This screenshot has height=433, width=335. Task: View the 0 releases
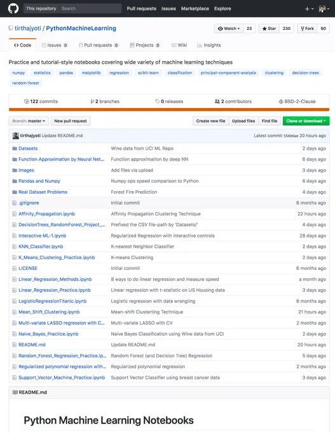click(169, 101)
